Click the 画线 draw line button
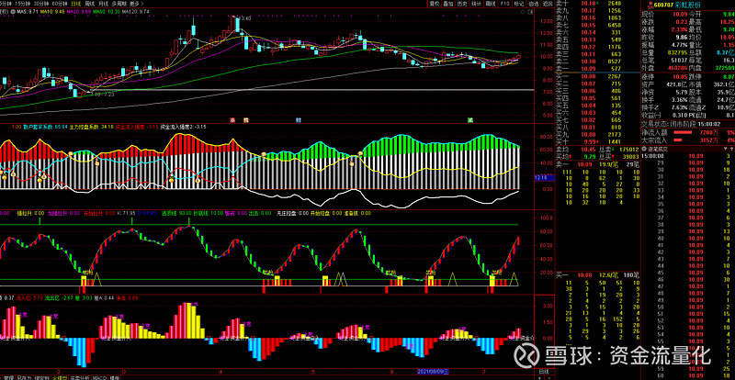 pos(491,4)
